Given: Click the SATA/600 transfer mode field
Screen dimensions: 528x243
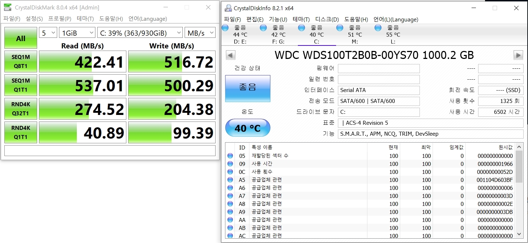Looking at the screenshot, I should pyautogui.click(x=379, y=101).
